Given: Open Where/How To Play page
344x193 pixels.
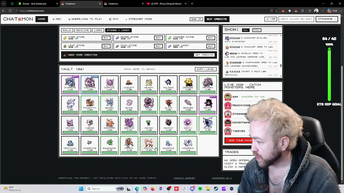Looking at the screenshot, I should pyautogui.click(x=85, y=19).
